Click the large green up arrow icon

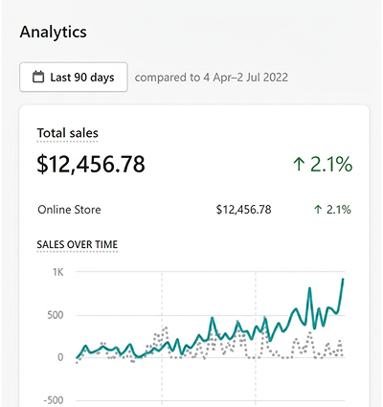pos(299,165)
